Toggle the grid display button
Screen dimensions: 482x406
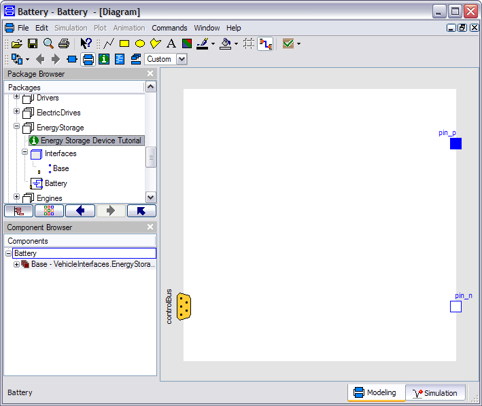tap(249, 43)
